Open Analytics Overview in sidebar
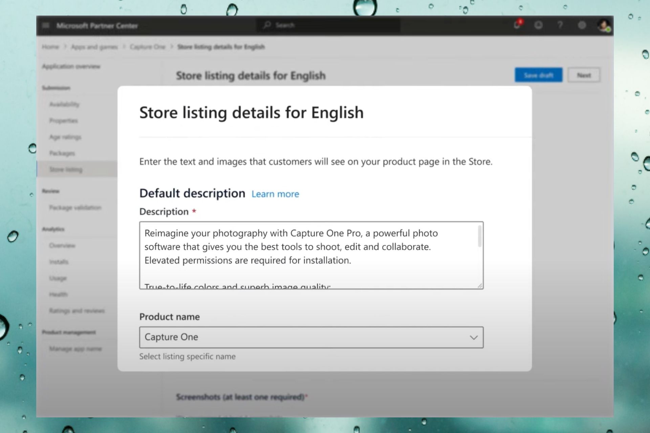This screenshot has width=650, height=433. (x=62, y=245)
